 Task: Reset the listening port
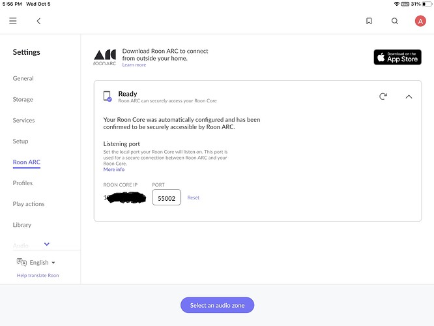coord(193,198)
